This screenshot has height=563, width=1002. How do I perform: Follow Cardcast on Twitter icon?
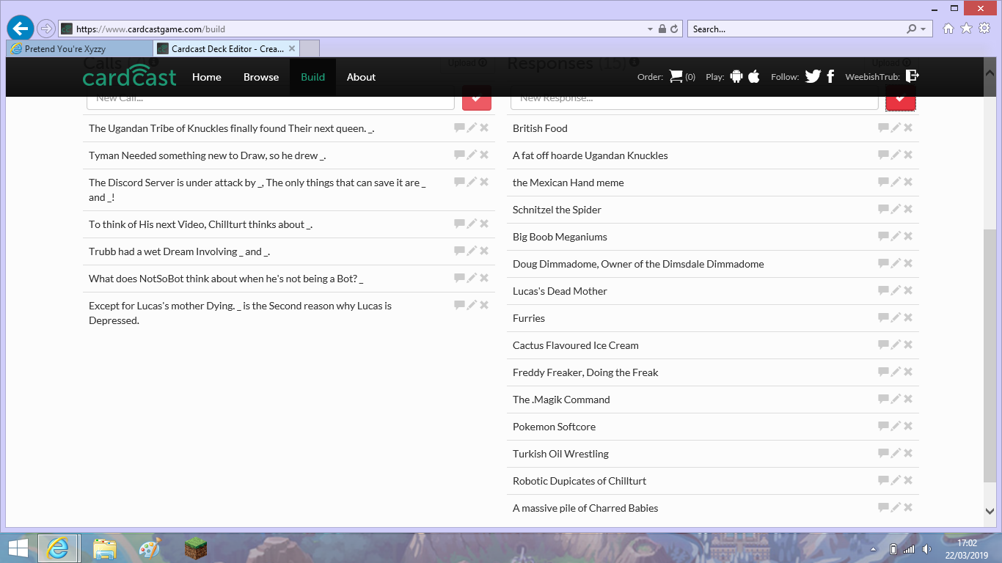coord(813,76)
